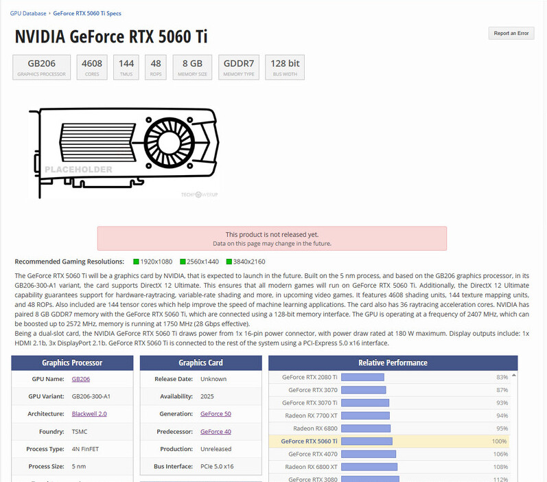Click the GDDR7 memory type box
The height and width of the screenshot is (482, 547).
point(239,67)
